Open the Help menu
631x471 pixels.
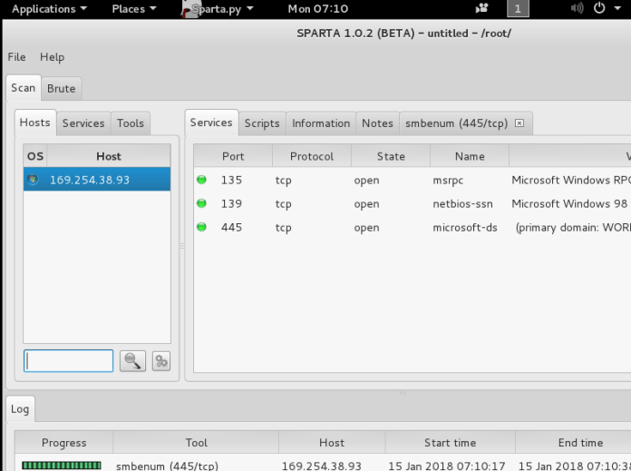pyautogui.click(x=52, y=57)
